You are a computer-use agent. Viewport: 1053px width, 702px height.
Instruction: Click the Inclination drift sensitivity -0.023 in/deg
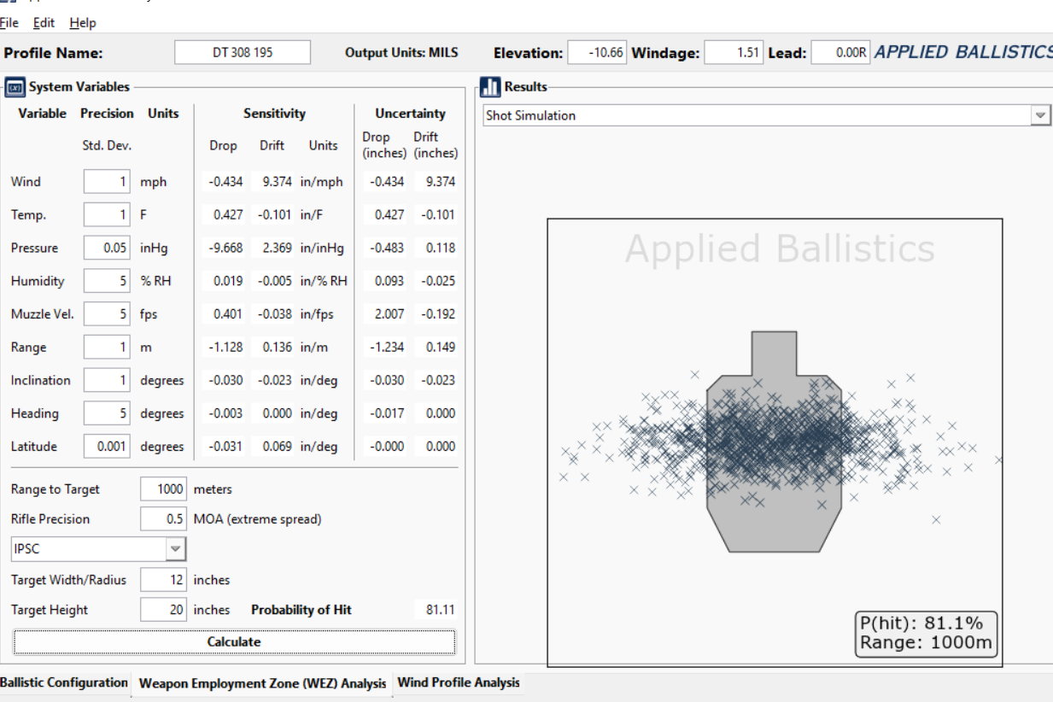coord(272,380)
